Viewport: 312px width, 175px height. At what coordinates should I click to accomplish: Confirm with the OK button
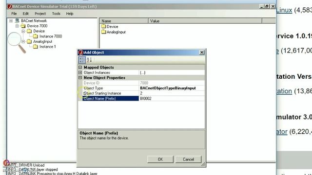pos(160,159)
